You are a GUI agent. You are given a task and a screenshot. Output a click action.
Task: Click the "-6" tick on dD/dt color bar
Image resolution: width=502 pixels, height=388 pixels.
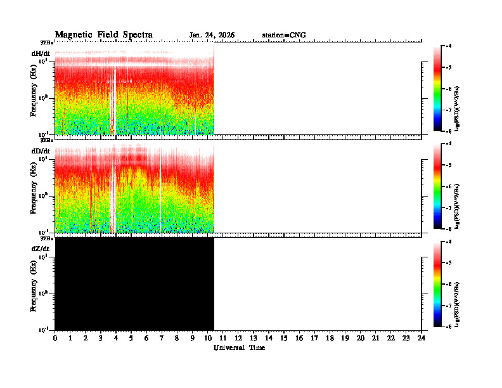click(x=449, y=186)
